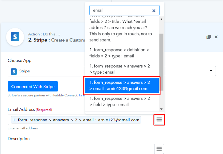Click the "2. Stripe : Create a Custom" heading
223x154 pixels.
[x=57, y=40]
